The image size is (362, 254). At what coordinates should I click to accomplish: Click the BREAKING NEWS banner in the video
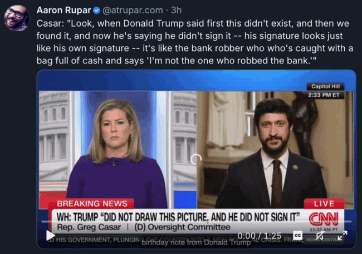point(92,204)
